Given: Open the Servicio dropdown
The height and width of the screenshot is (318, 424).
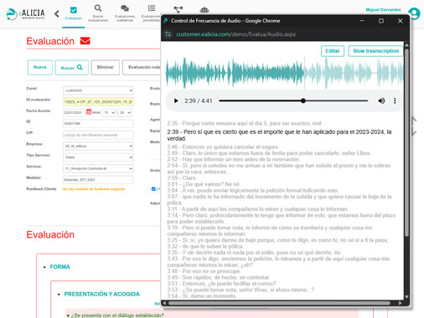Looking at the screenshot, I should click(98, 168).
